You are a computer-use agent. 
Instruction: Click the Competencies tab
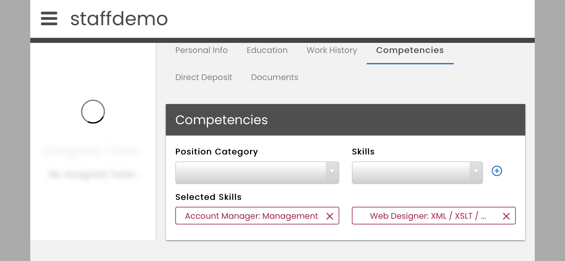(410, 50)
